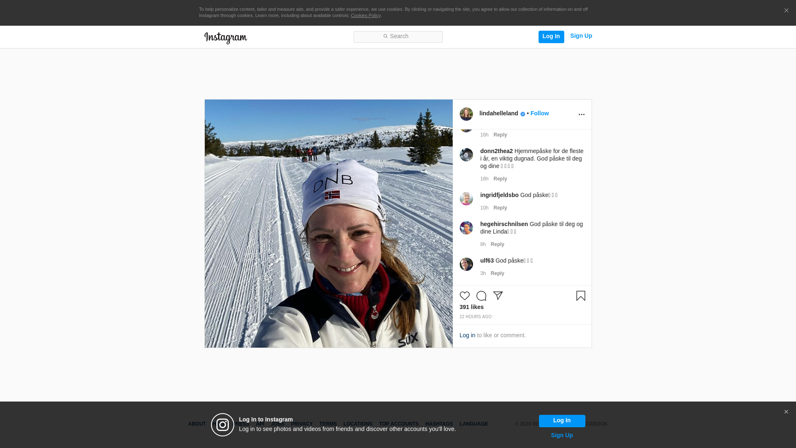
Task: Reply to hegehirschnilsen's comment
Action: pyautogui.click(x=497, y=244)
